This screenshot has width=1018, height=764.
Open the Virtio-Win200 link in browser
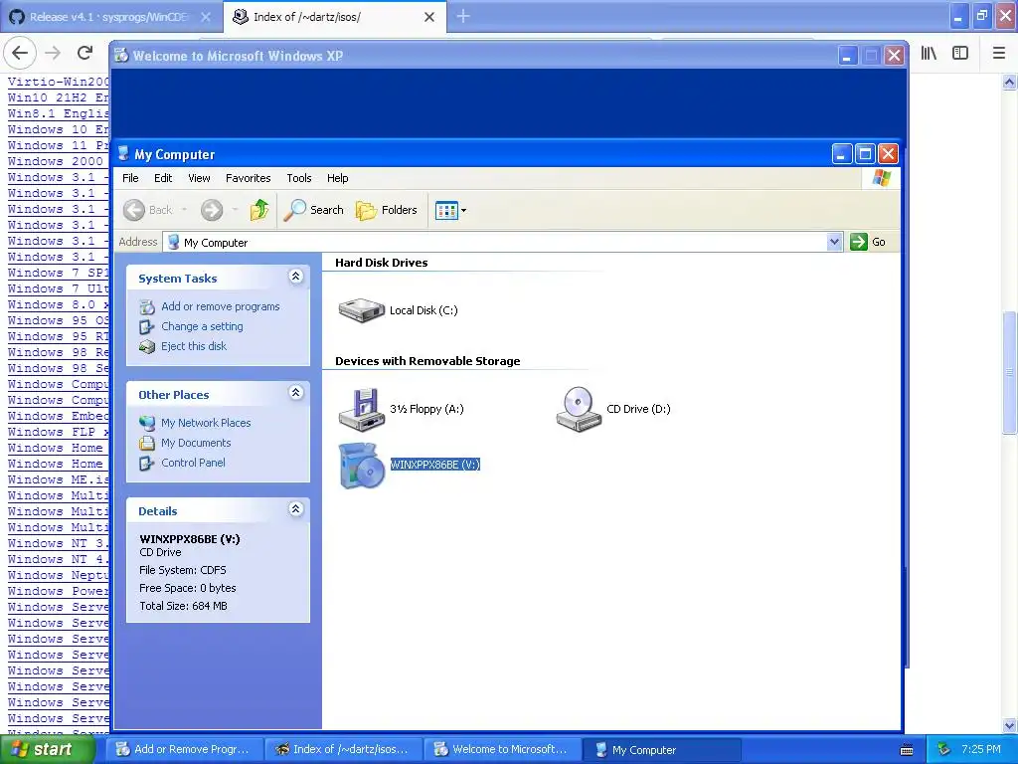tap(59, 82)
